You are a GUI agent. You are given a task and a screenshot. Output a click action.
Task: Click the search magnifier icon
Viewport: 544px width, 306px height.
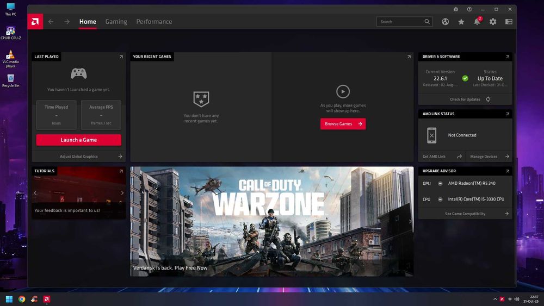427,22
